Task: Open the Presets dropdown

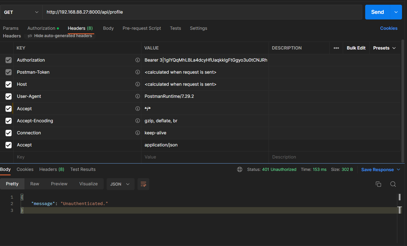Action: (x=385, y=48)
